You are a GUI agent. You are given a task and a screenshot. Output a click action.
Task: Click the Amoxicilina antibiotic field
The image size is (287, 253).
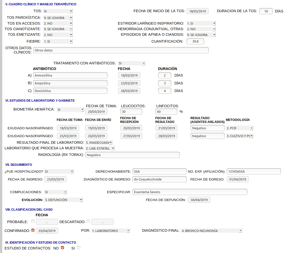pyautogui.click(x=70, y=75)
